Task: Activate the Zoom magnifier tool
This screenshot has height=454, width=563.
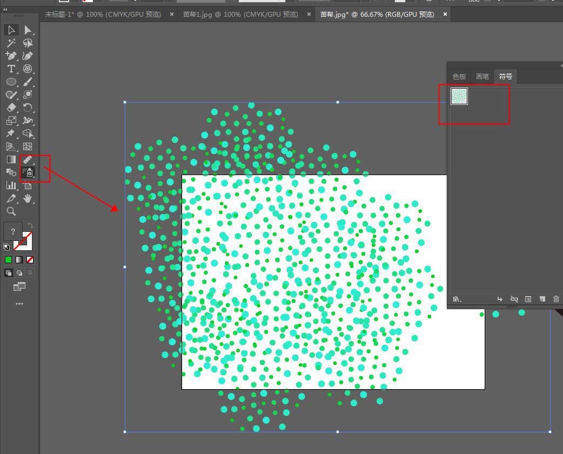Action: 11,211
